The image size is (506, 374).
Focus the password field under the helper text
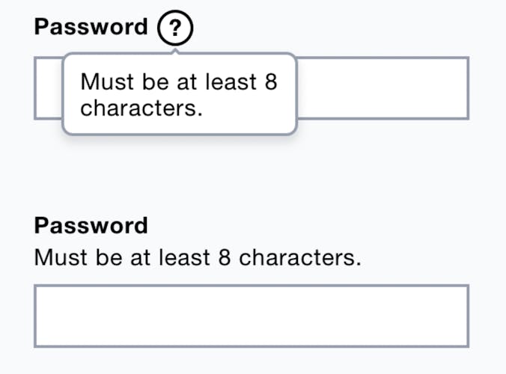click(252, 316)
